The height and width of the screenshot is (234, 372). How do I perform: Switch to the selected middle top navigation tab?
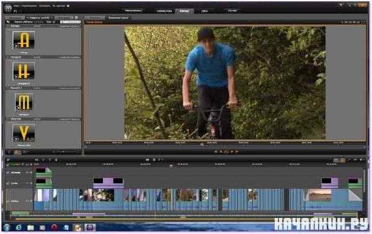click(184, 11)
